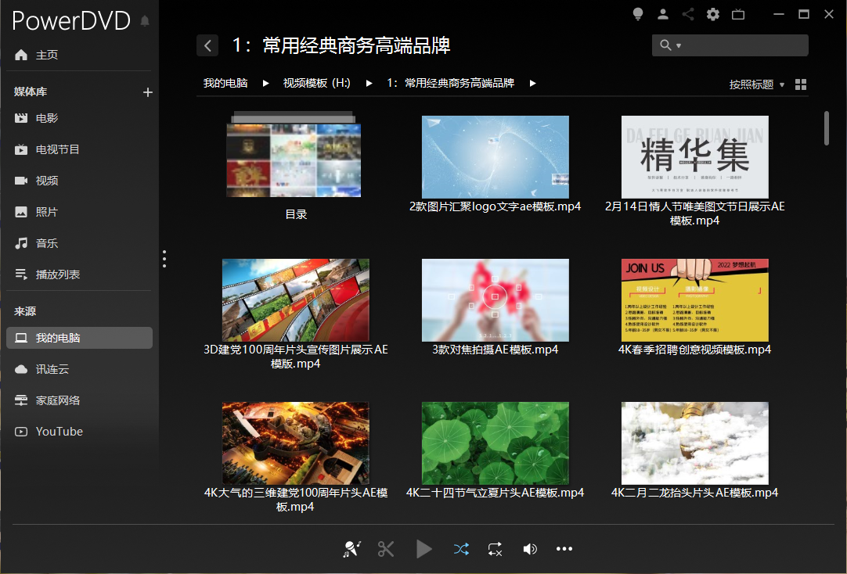The width and height of the screenshot is (847, 574).
Task: Mute the volume
Action: coord(530,548)
